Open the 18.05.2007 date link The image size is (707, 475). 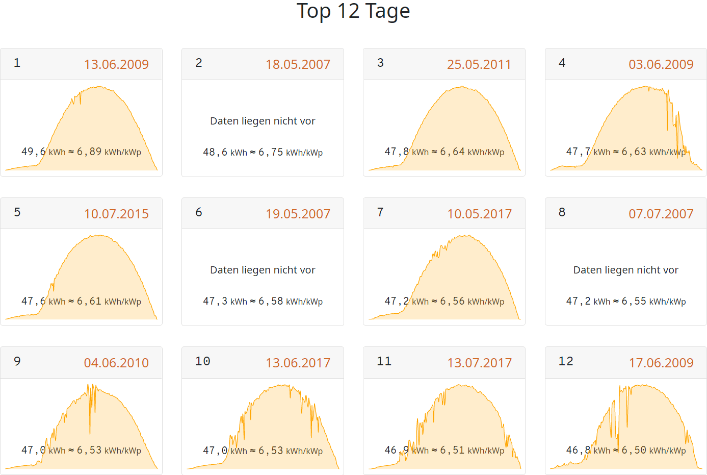coord(298,64)
